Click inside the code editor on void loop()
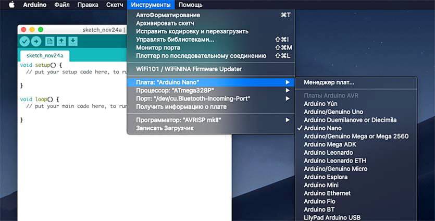 (40, 99)
